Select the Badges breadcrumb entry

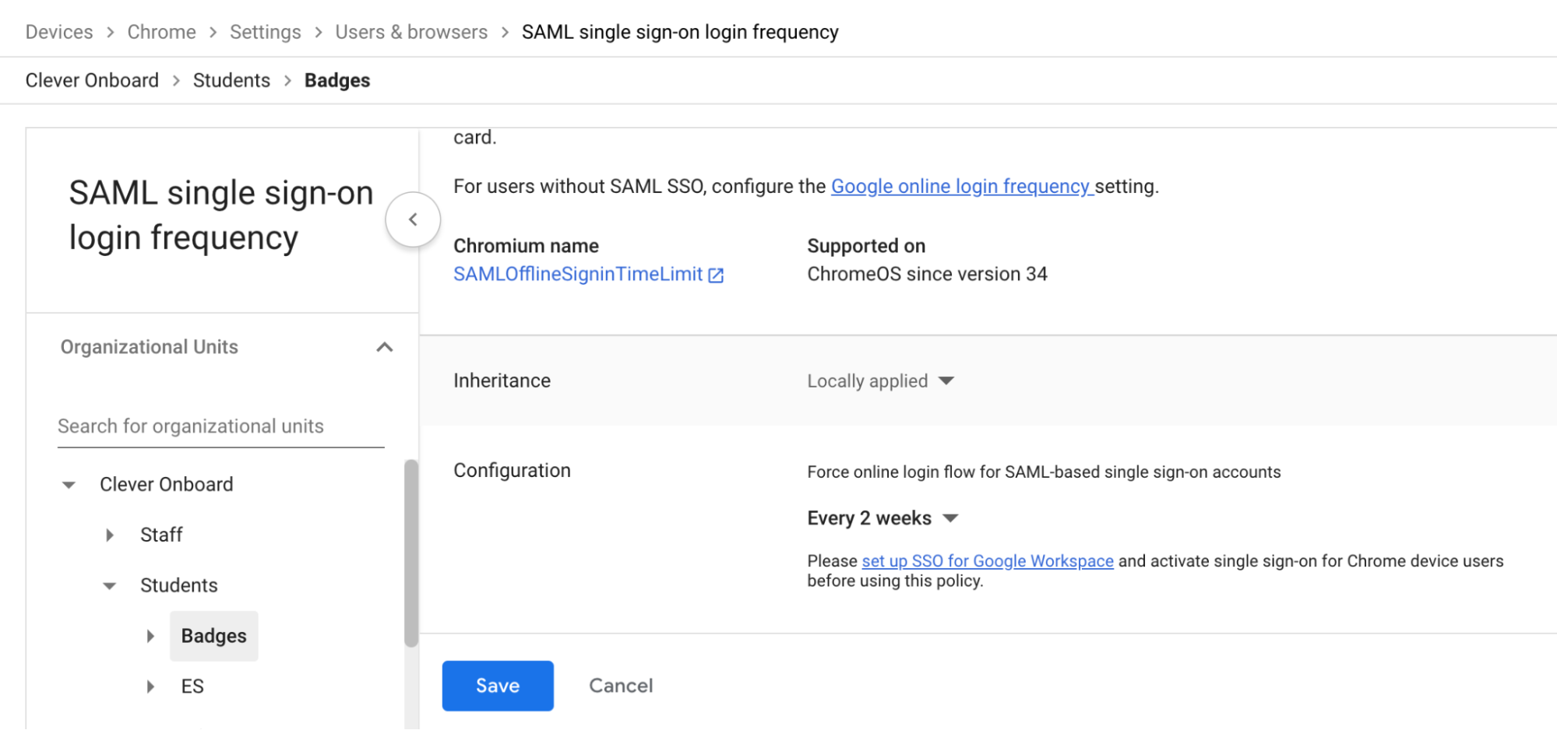point(336,79)
